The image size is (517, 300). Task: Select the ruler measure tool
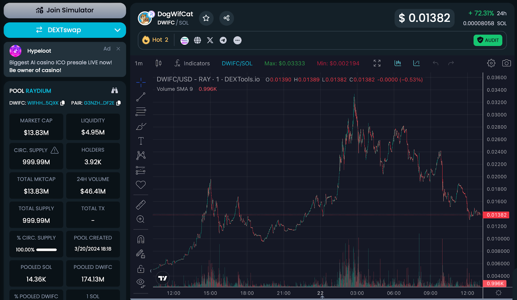click(141, 205)
